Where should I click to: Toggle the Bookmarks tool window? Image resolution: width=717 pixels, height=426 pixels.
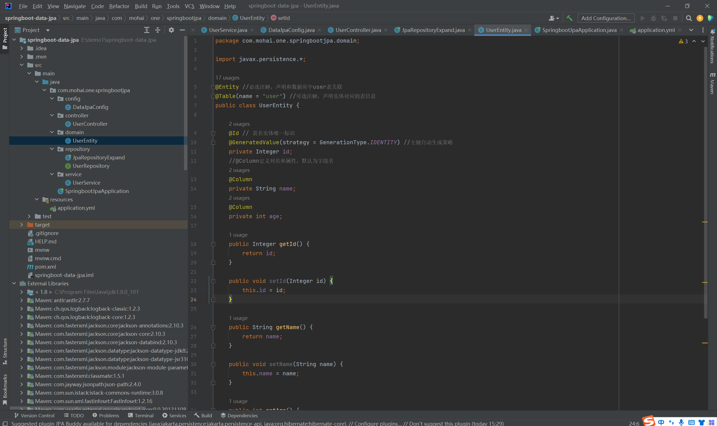5,388
